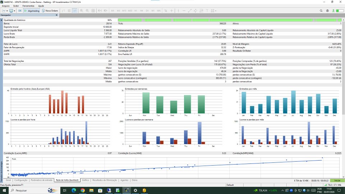Click the zoom out magnifier icon
Viewport: 345px width, 194px height.
click(87, 10)
